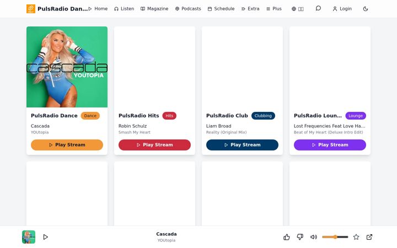Viewport: 397px width, 248px height.
Task: View the Schedule page
Action: [221, 9]
